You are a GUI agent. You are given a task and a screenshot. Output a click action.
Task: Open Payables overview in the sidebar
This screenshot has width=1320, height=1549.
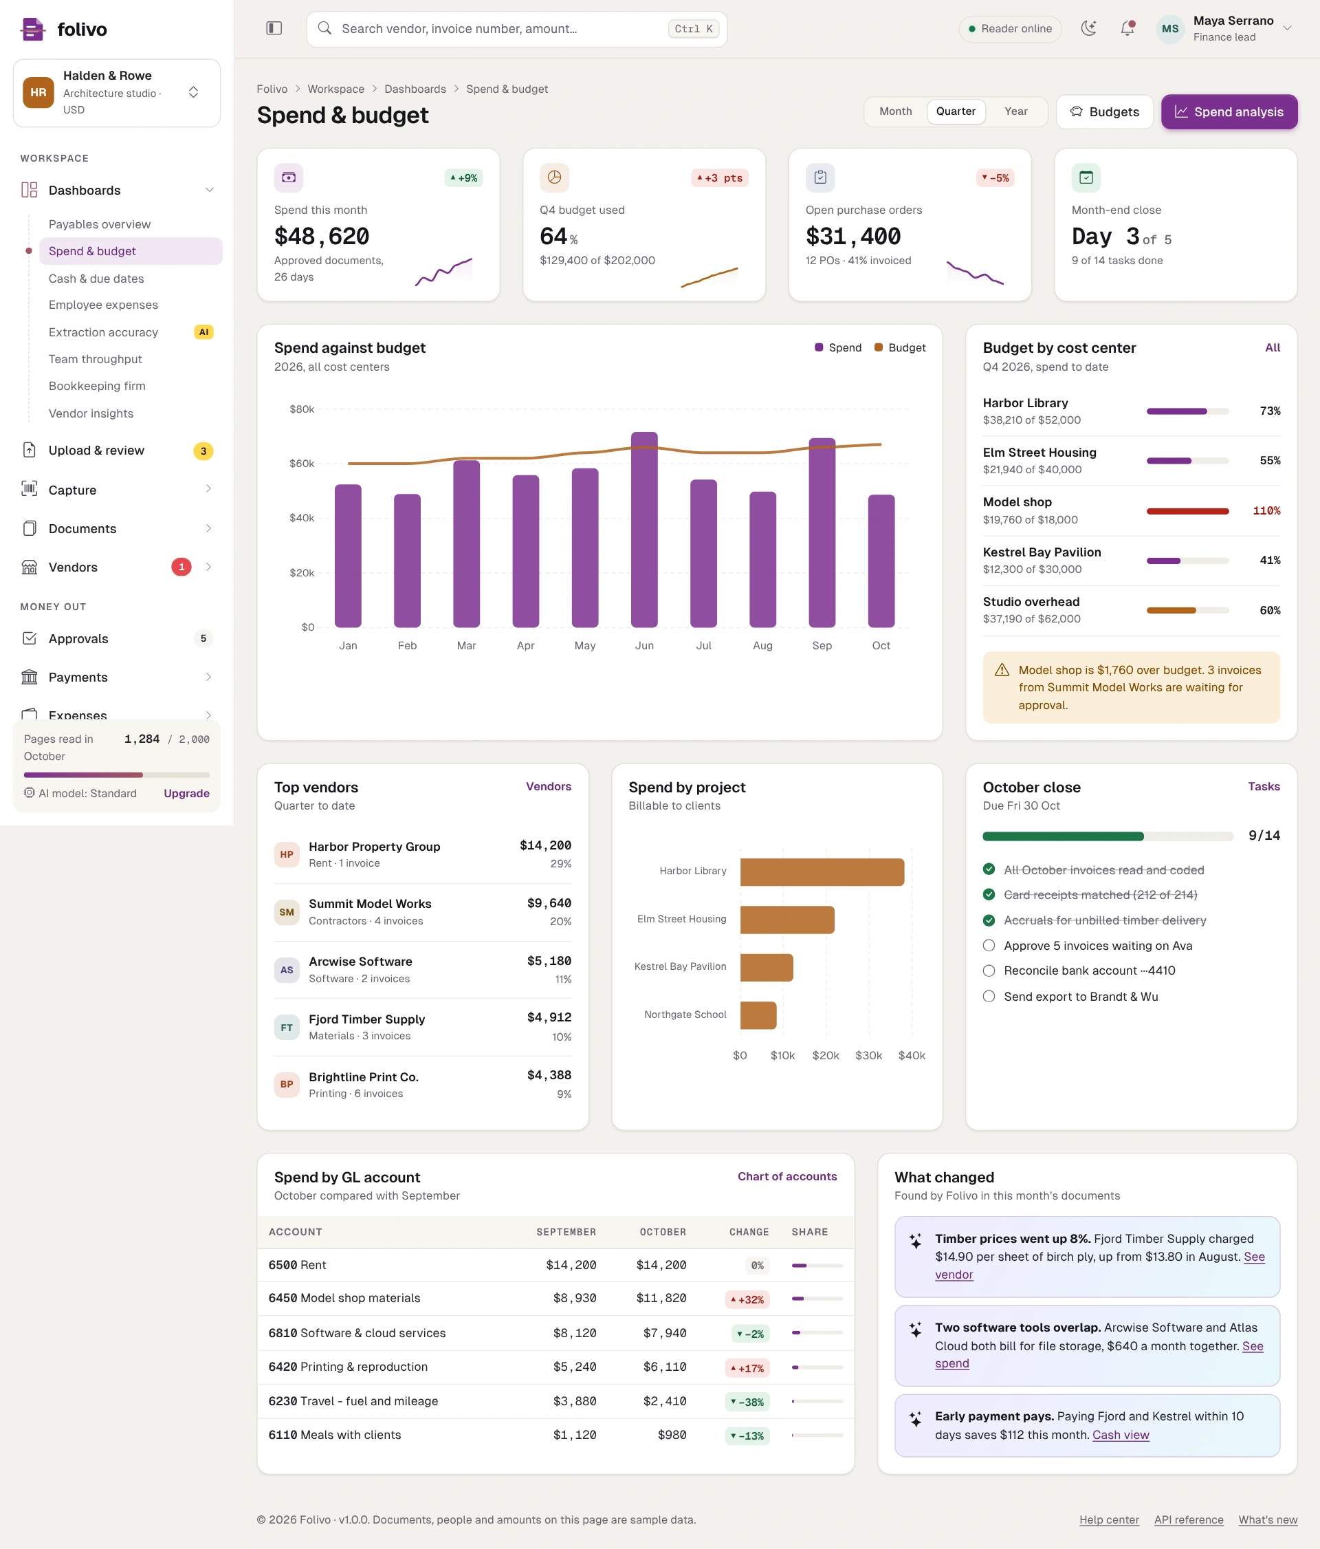131,224
